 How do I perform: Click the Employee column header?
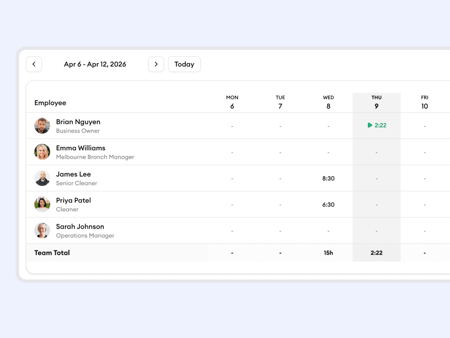tap(50, 103)
